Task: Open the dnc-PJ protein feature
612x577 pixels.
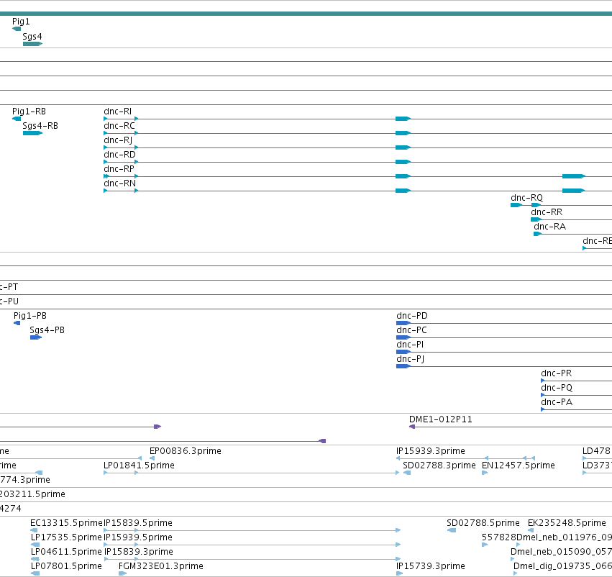Action: tap(504, 366)
